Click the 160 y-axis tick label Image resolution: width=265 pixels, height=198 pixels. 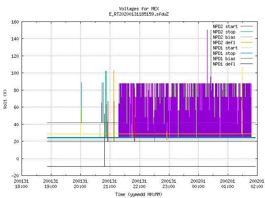(15, 22)
